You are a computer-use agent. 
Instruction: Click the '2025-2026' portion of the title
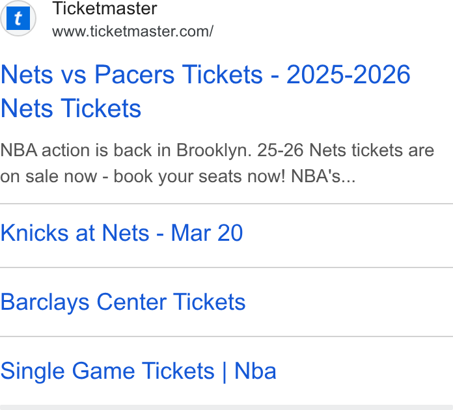[348, 75]
